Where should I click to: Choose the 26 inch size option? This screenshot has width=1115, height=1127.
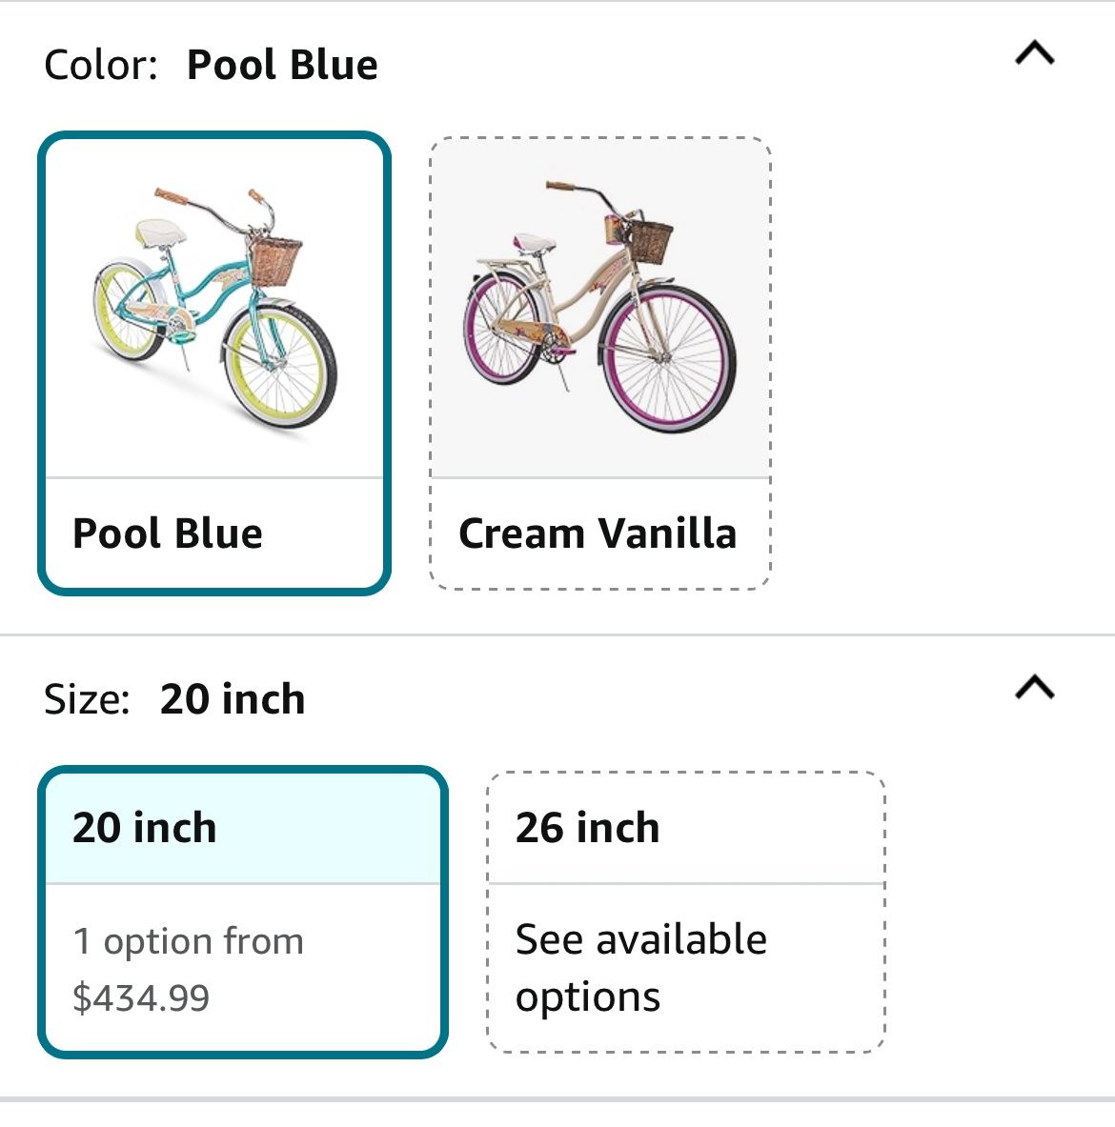[588, 828]
